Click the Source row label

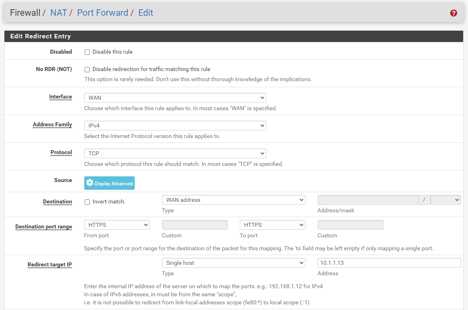pos(63,180)
